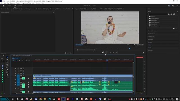The image size is (180, 101).
Task: Open the Lumetri Color panel
Action: click(x=151, y=37)
